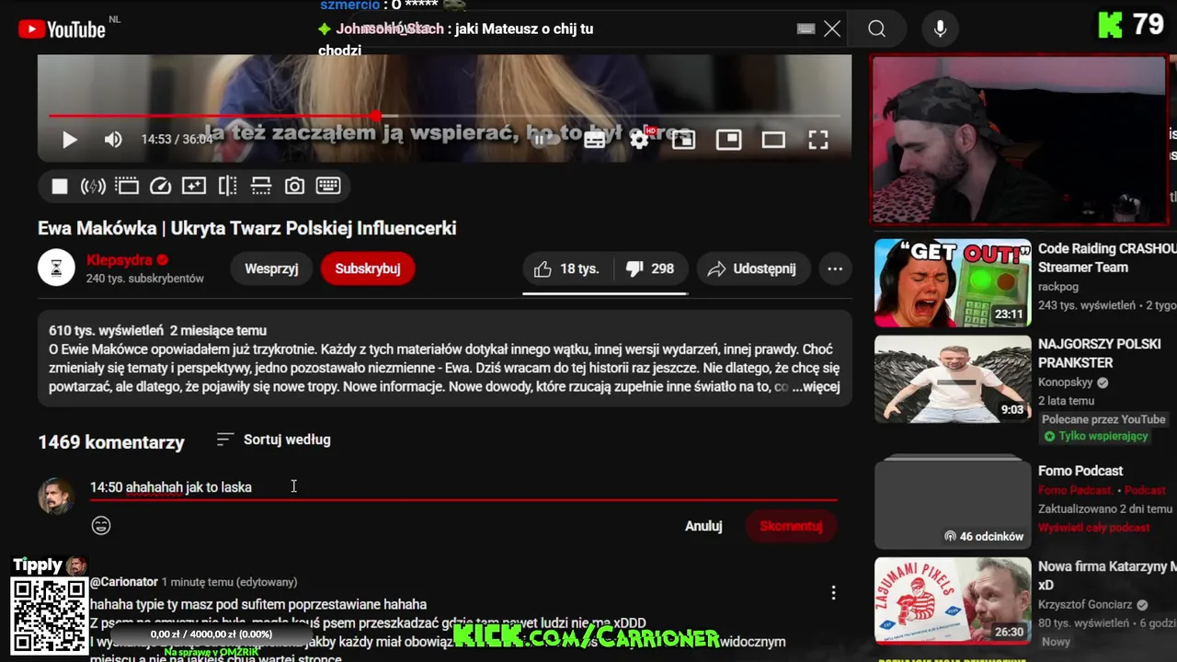This screenshot has width=1177, height=662.
Task: Subscribe with the Subskrybuj button
Action: [368, 268]
